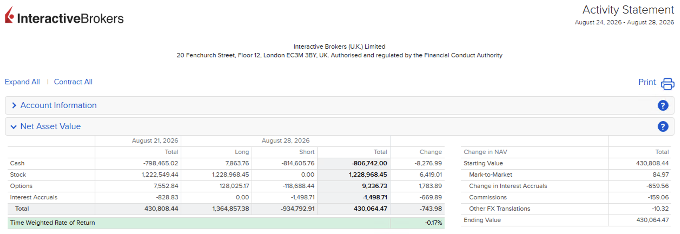Screen dimensions: 680x234
Task: Select bold Options total 9,336.73
Action: [x=375, y=186]
